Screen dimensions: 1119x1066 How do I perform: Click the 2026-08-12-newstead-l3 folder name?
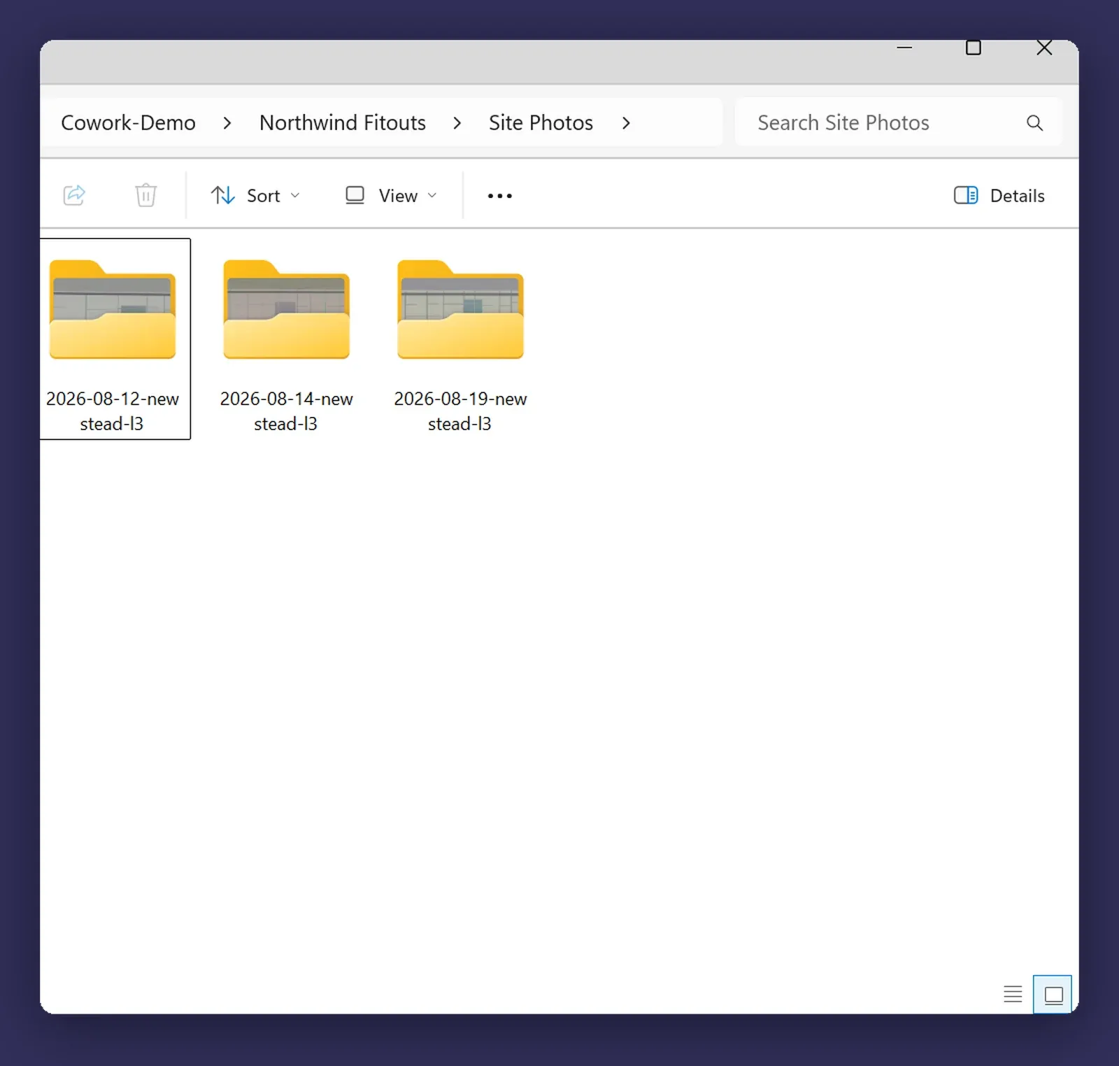click(113, 411)
